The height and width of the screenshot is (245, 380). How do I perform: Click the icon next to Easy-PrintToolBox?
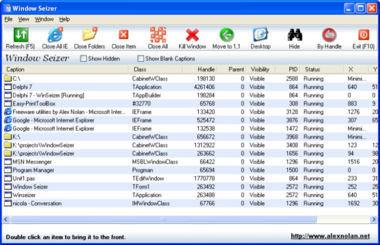point(8,103)
